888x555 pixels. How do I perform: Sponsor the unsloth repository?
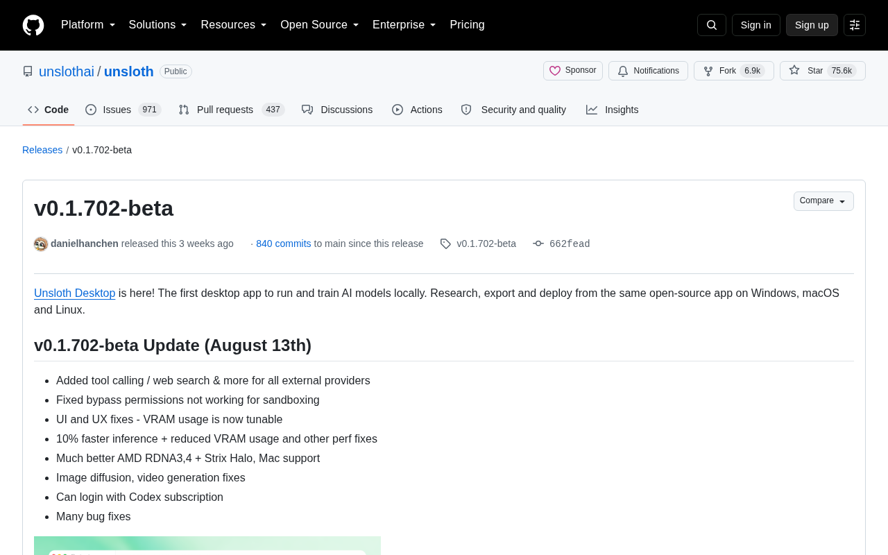(x=573, y=71)
